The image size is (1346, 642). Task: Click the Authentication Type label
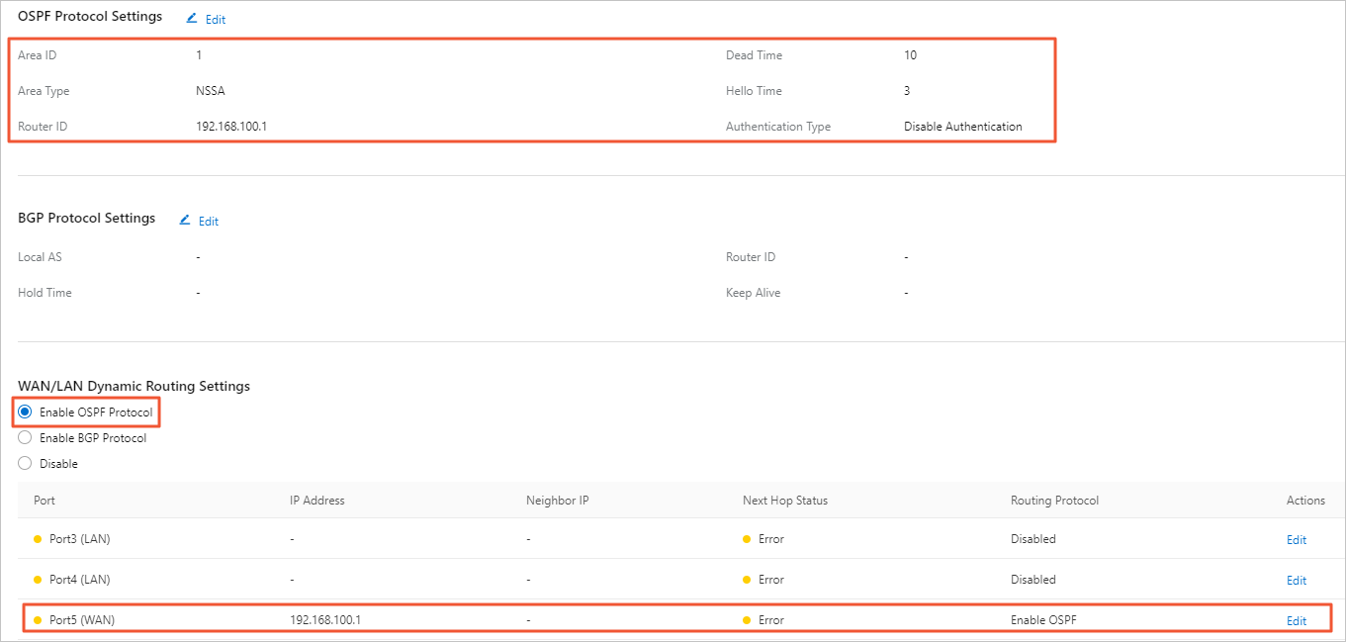click(778, 127)
